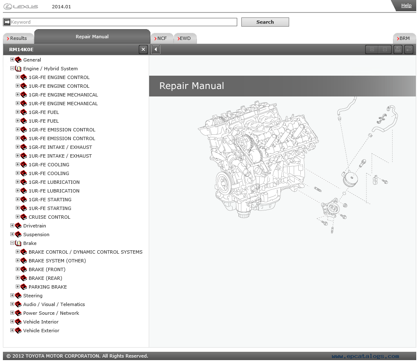
Task: Expand the Suspension node
Action: pyautogui.click(x=12, y=235)
